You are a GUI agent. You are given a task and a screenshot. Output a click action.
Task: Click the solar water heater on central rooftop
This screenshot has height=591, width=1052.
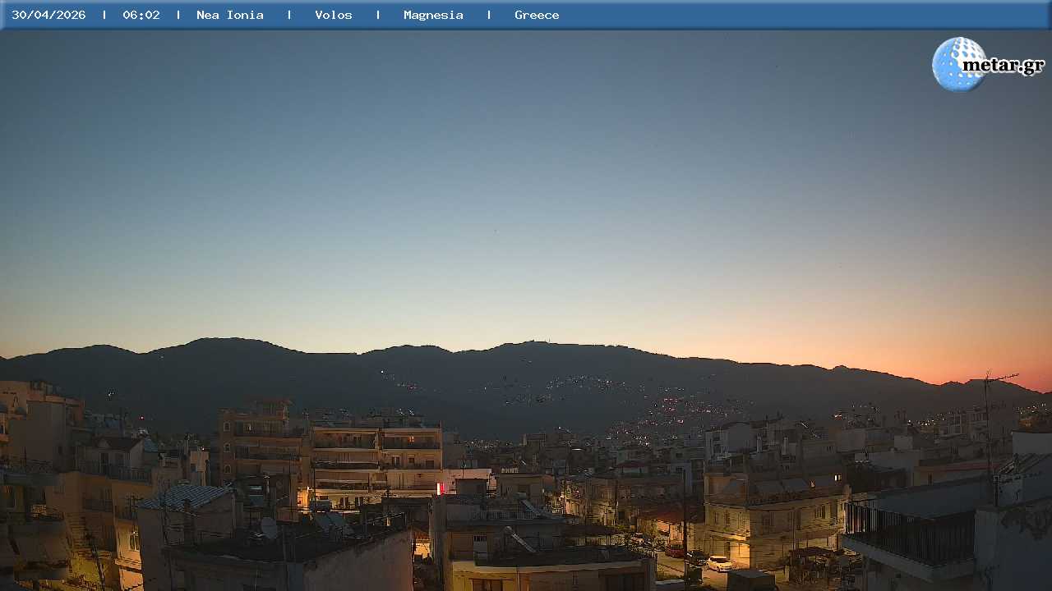519,539
